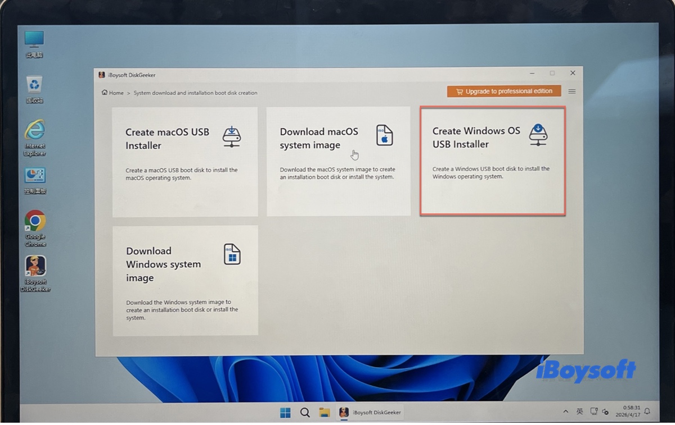
Task: Open taskbar Search
Action: coord(305,413)
